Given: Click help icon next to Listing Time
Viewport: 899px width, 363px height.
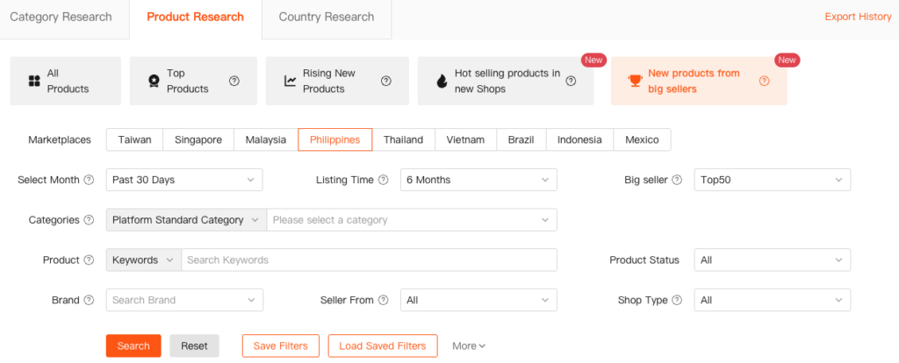Looking at the screenshot, I should click(x=383, y=180).
